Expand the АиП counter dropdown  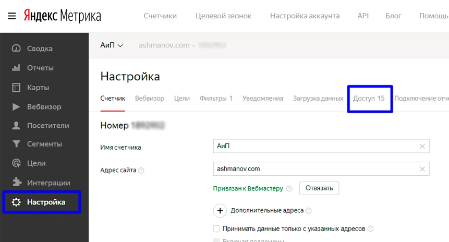tap(112, 45)
